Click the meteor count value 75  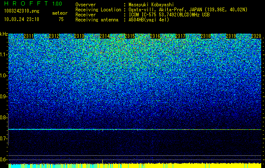[61, 19]
